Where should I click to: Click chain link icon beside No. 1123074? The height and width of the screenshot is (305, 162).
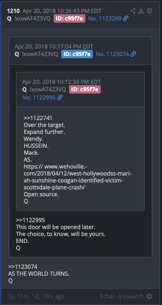(133, 54)
